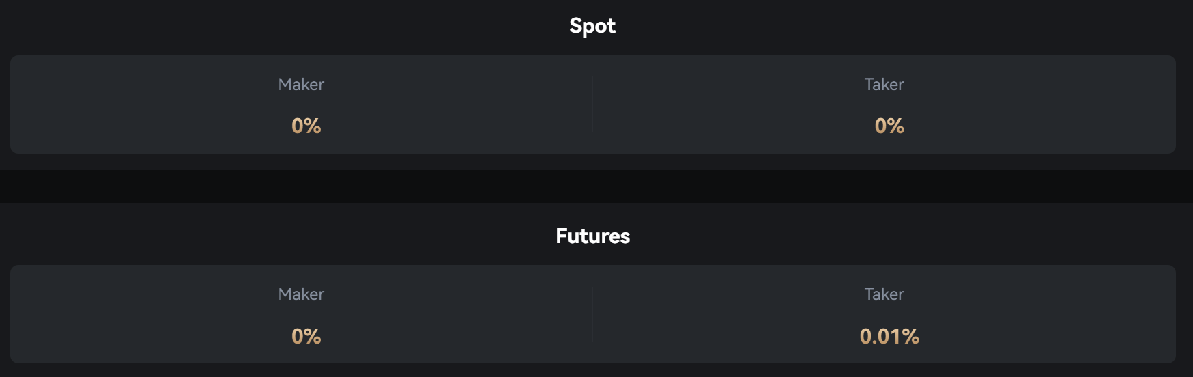This screenshot has width=1193, height=377.
Task: Click the leading zero in Futures Taker fee
Action: pos(865,336)
